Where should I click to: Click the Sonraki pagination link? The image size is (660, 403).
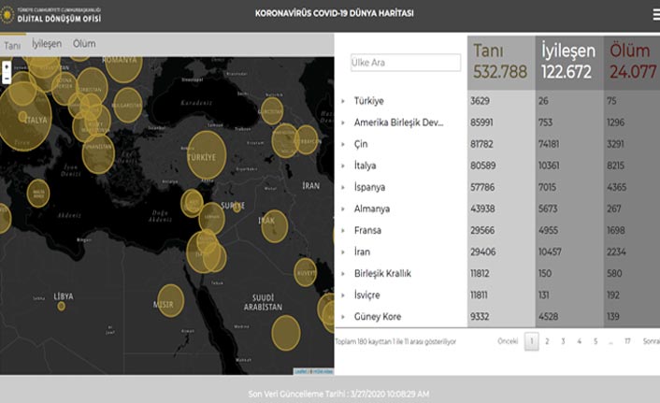click(x=650, y=342)
